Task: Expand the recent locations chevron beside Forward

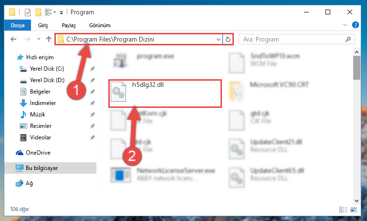Action: point(39,39)
